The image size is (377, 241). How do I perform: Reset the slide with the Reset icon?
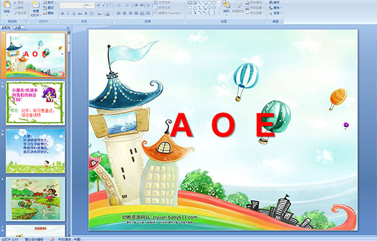point(45,8)
